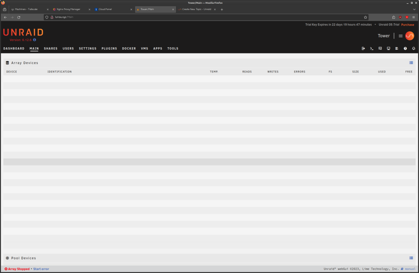Image resolution: width=419 pixels, height=273 pixels.
Task: Click the ERRORS column header
Action: 300,72
